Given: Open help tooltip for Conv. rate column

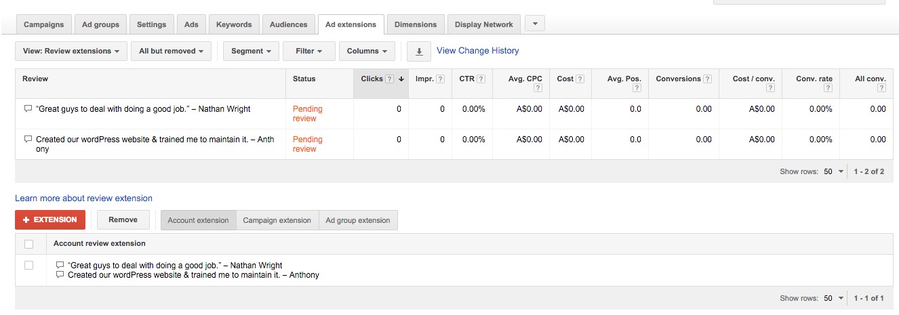Looking at the screenshot, I should tap(828, 88).
